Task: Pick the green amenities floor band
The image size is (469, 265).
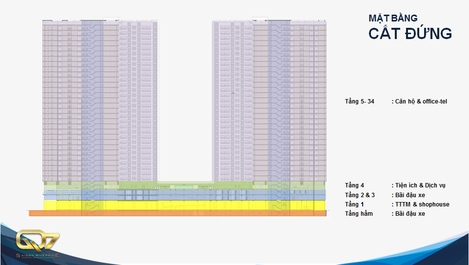Action: coord(184,185)
